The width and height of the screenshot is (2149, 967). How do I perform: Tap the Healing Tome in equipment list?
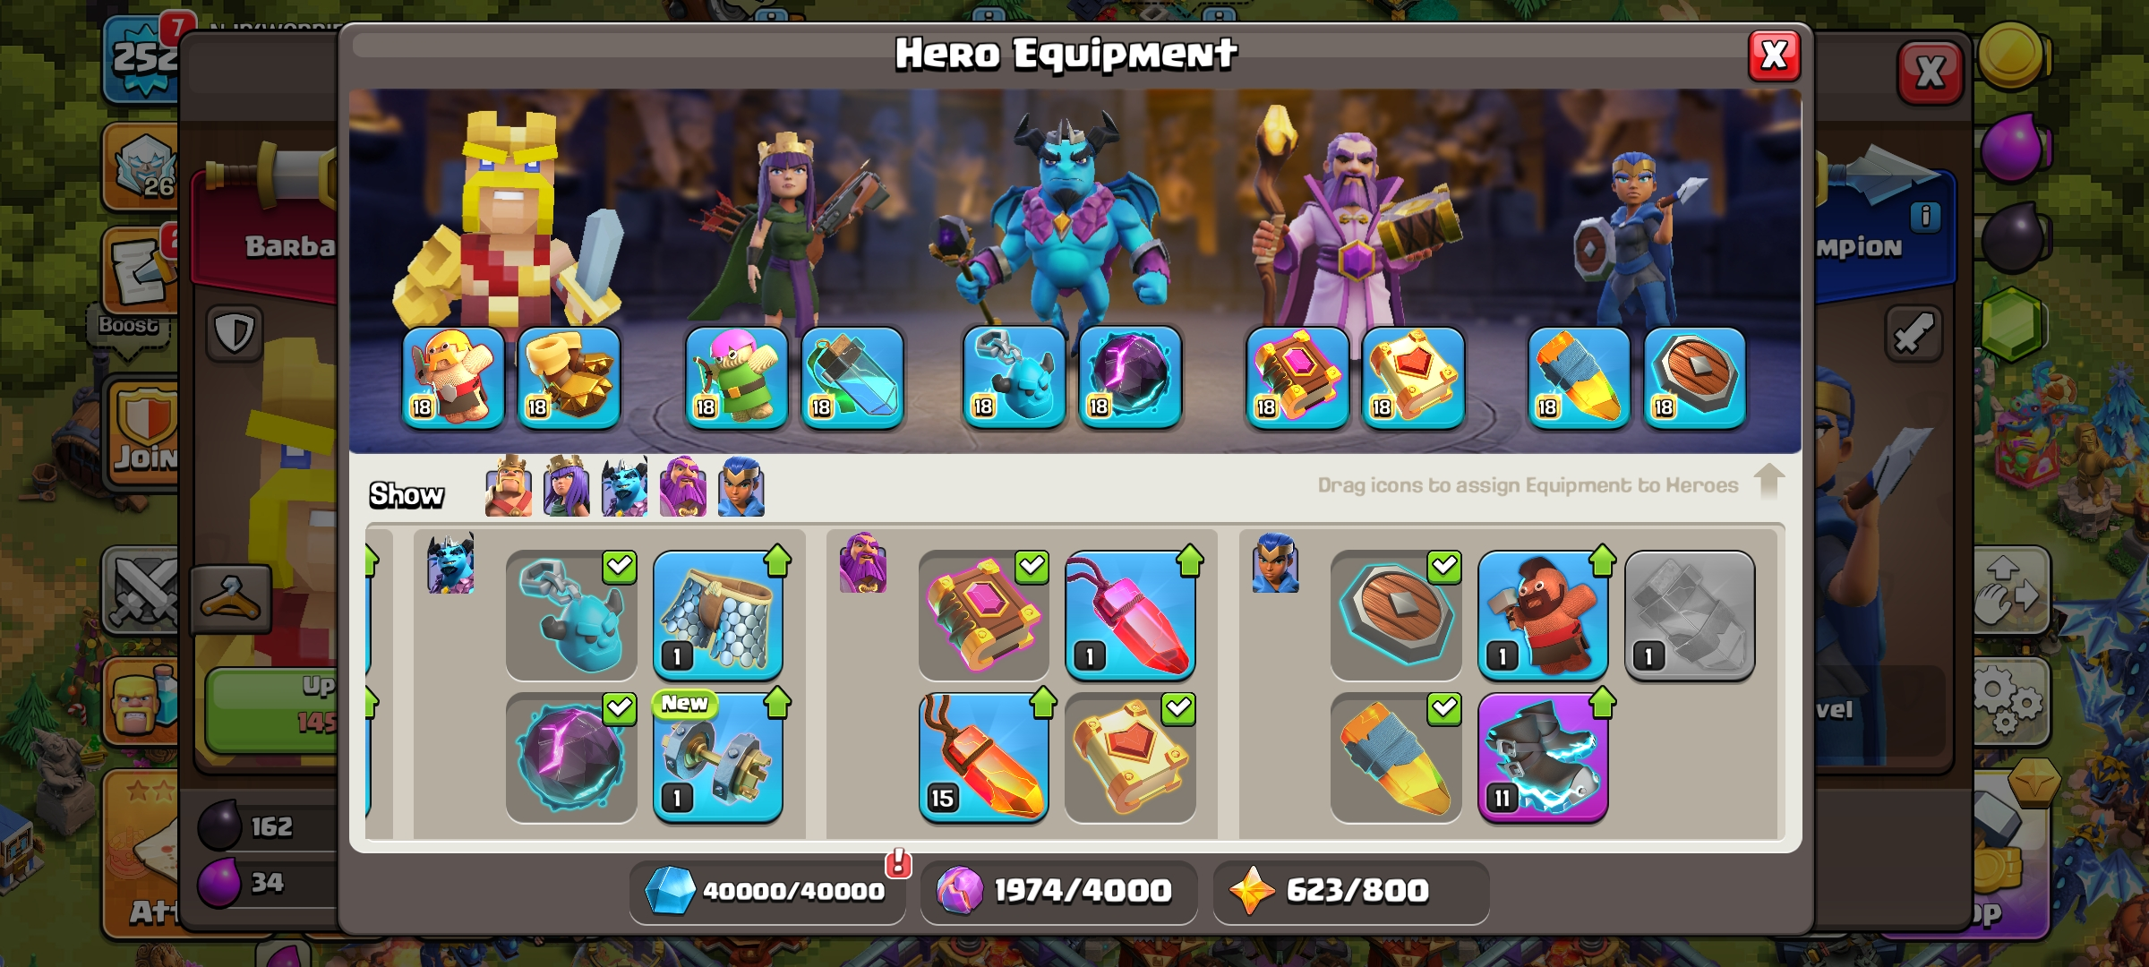(x=1130, y=757)
